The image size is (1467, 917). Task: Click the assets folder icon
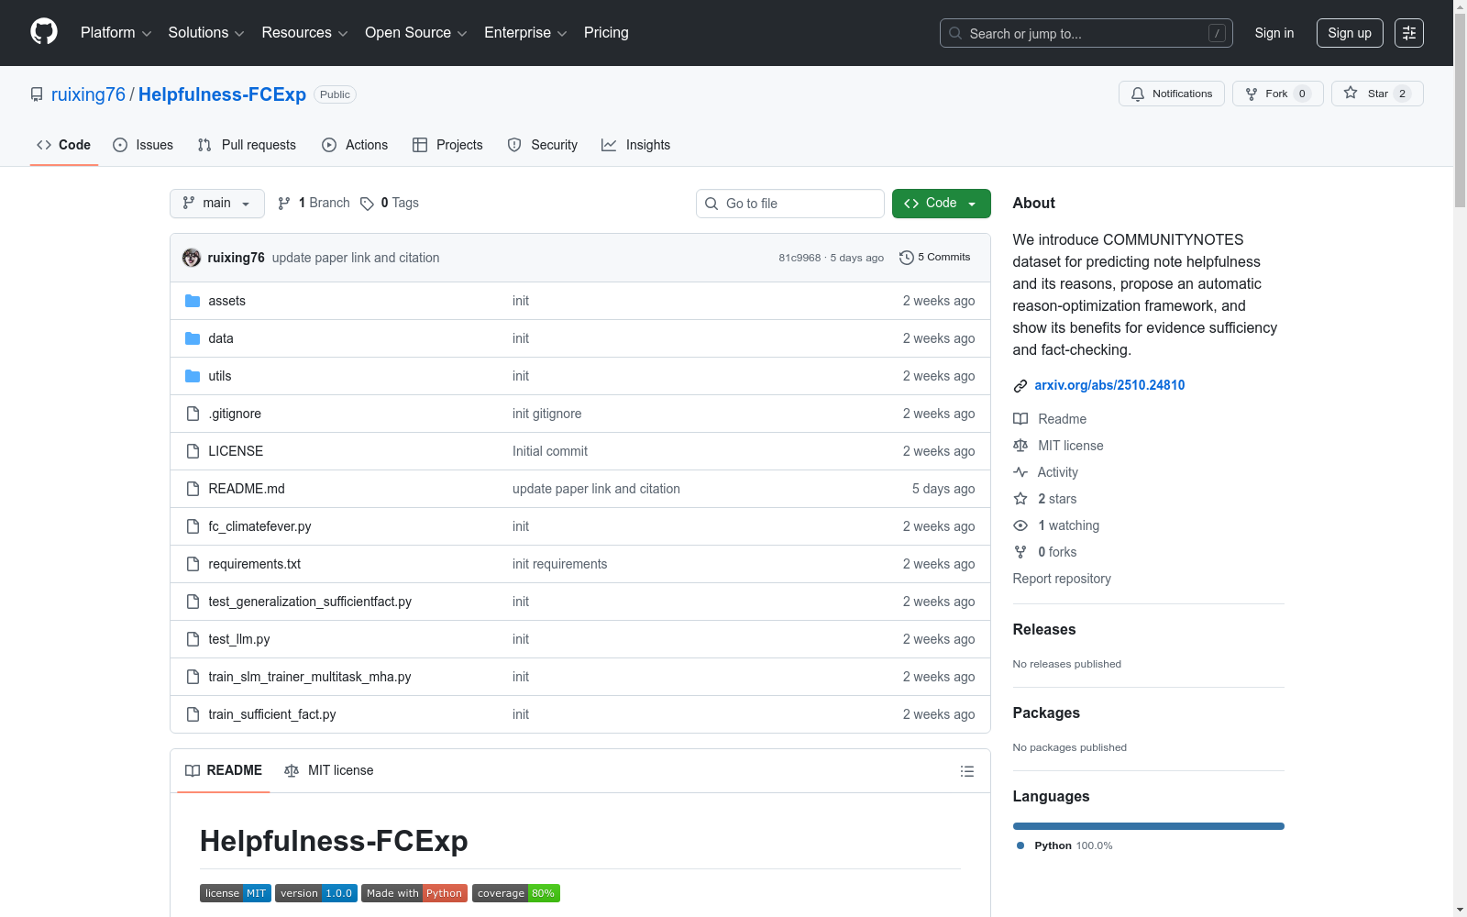tap(193, 301)
